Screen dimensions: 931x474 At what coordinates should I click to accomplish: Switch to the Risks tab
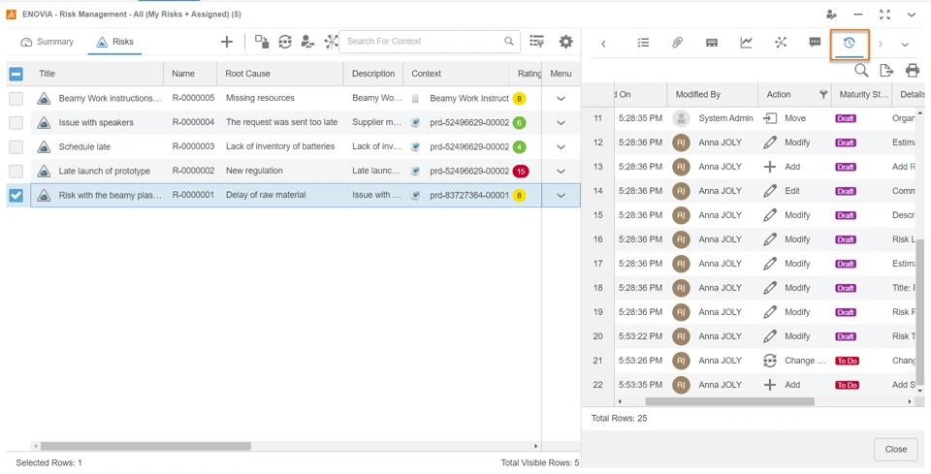(x=115, y=42)
